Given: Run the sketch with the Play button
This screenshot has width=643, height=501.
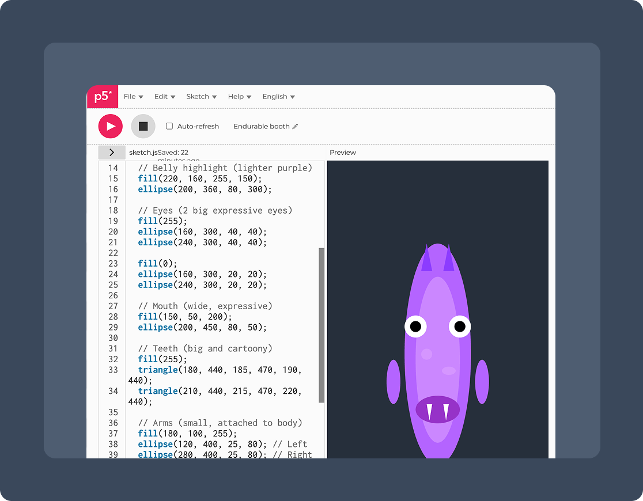Looking at the screenshot, I should pyautogui.click(x=111, y=126).
